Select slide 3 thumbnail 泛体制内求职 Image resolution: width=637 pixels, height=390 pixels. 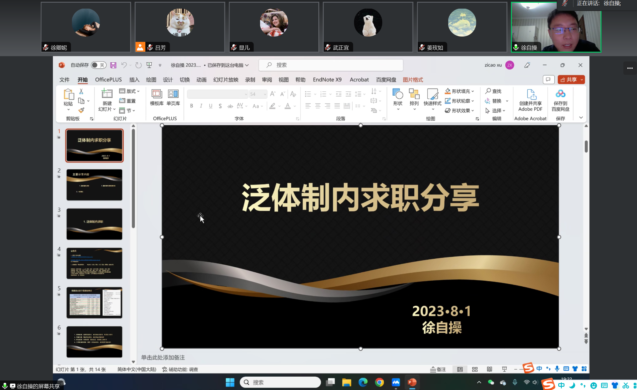pos(94,224)
